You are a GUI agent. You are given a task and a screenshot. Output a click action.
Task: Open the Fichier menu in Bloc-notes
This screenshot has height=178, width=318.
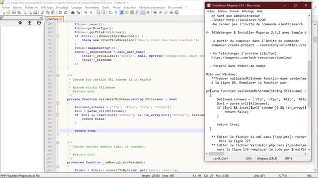tap(211, 11)
